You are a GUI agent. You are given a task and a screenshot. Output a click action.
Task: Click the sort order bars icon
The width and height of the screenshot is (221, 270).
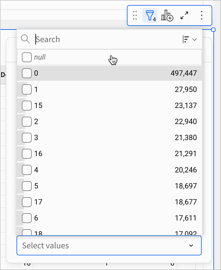[186, 39]
